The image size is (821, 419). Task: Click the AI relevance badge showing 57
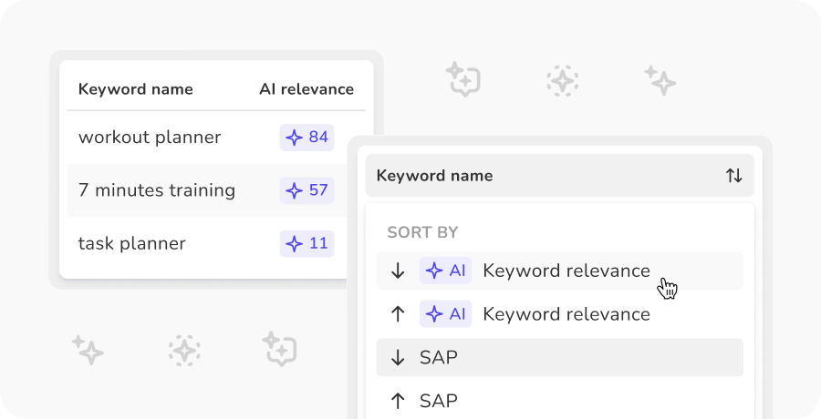307,190
